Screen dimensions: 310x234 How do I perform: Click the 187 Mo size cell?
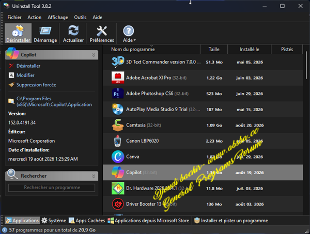tap(214, 110)
